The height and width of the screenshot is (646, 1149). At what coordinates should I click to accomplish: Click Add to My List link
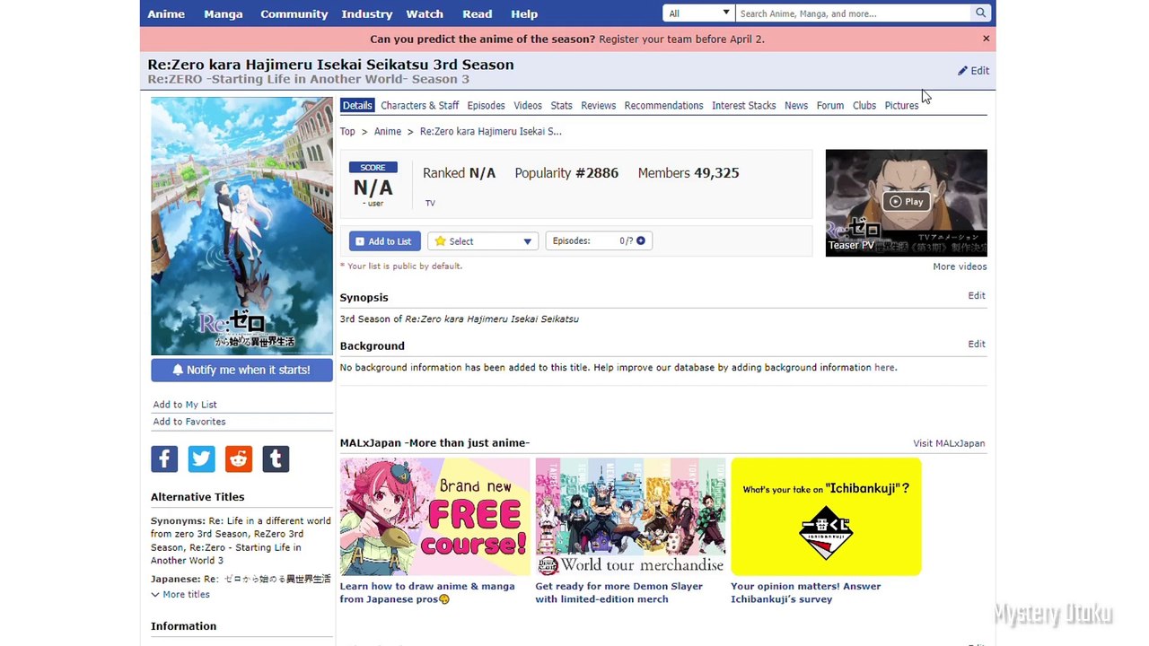[x=185, y=405]
